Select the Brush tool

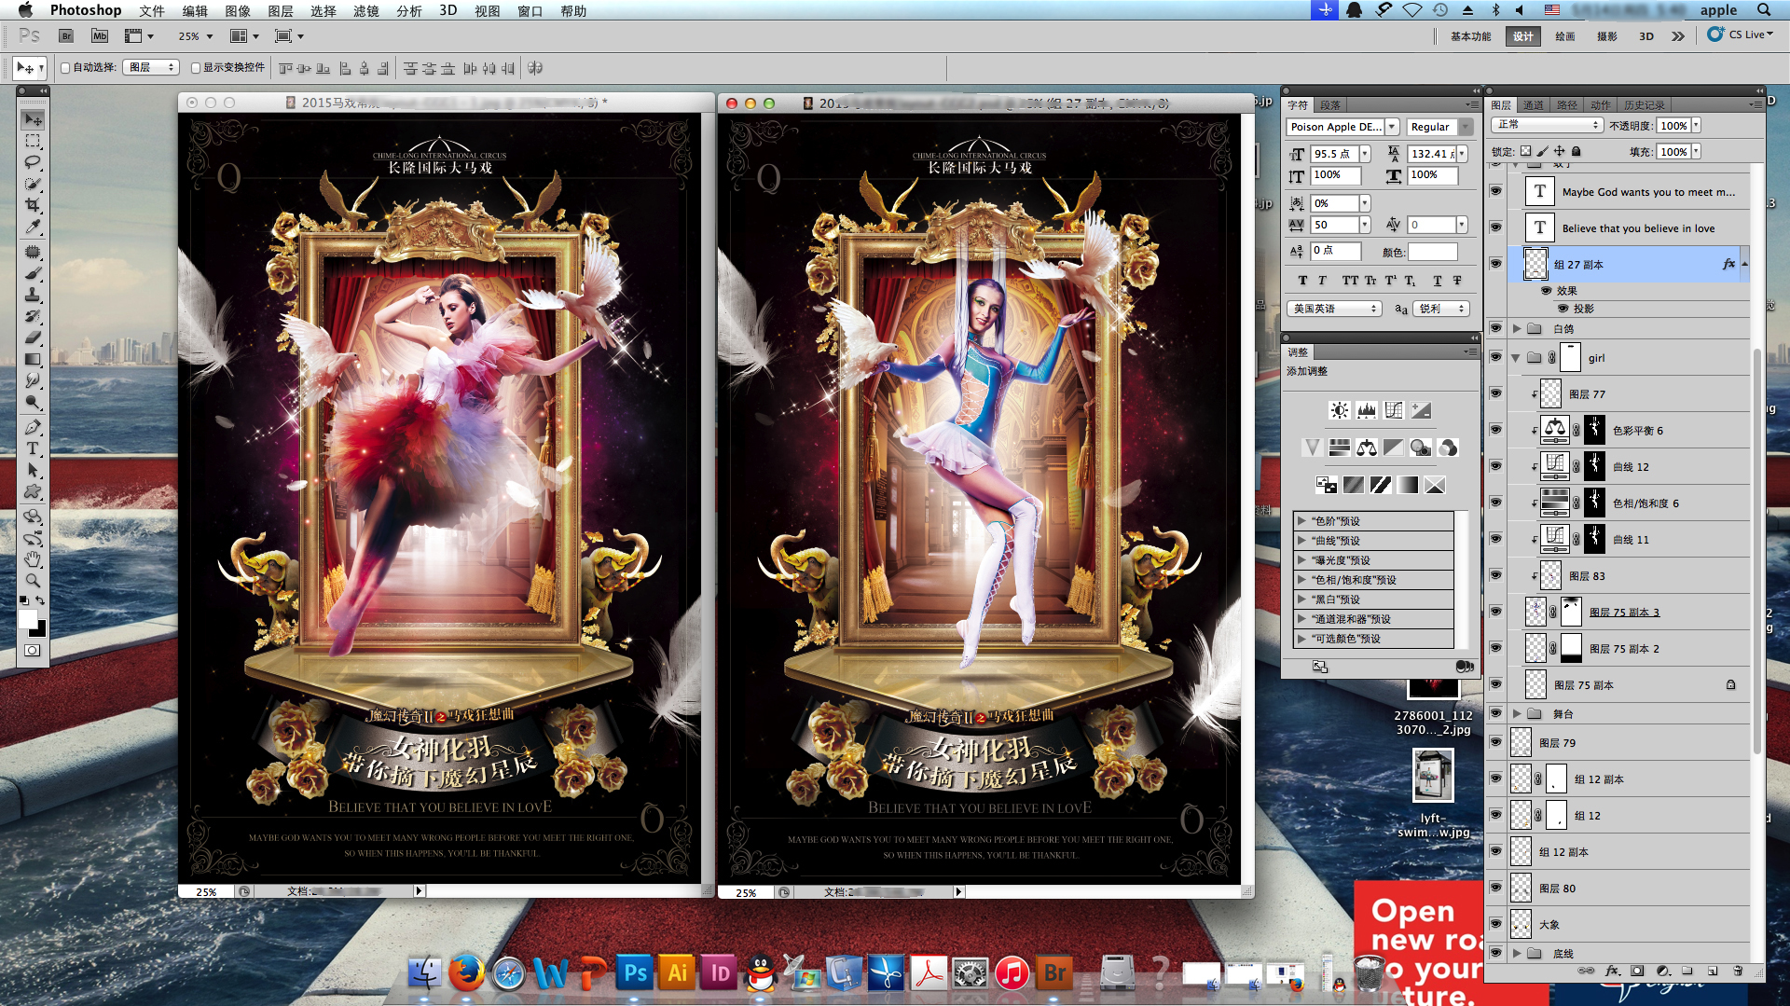tap(33, 273)
